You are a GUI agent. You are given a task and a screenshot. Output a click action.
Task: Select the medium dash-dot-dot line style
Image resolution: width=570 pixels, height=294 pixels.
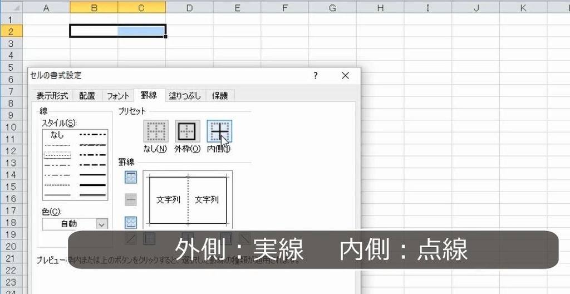pos(93,135)
